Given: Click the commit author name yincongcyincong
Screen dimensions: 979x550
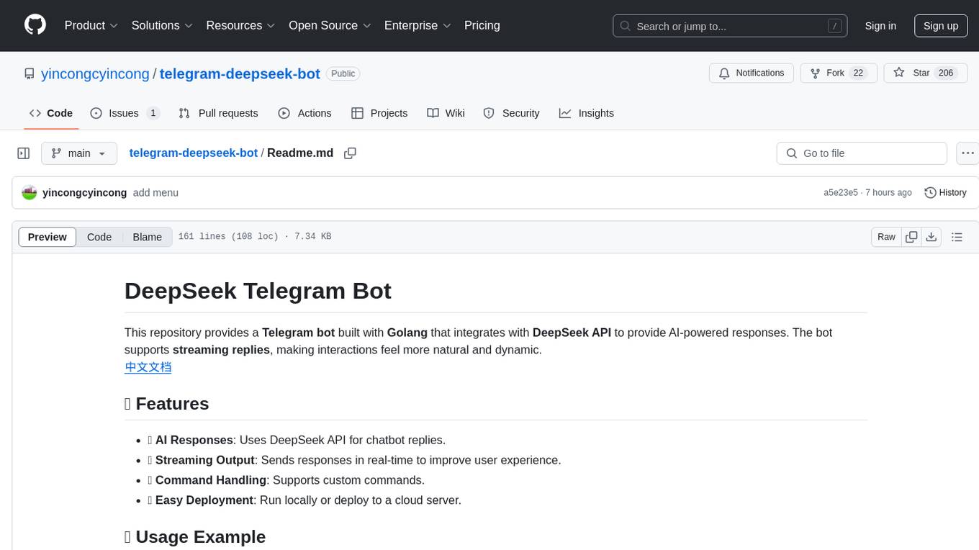Looking at the screenshot, I should point(85,193).
